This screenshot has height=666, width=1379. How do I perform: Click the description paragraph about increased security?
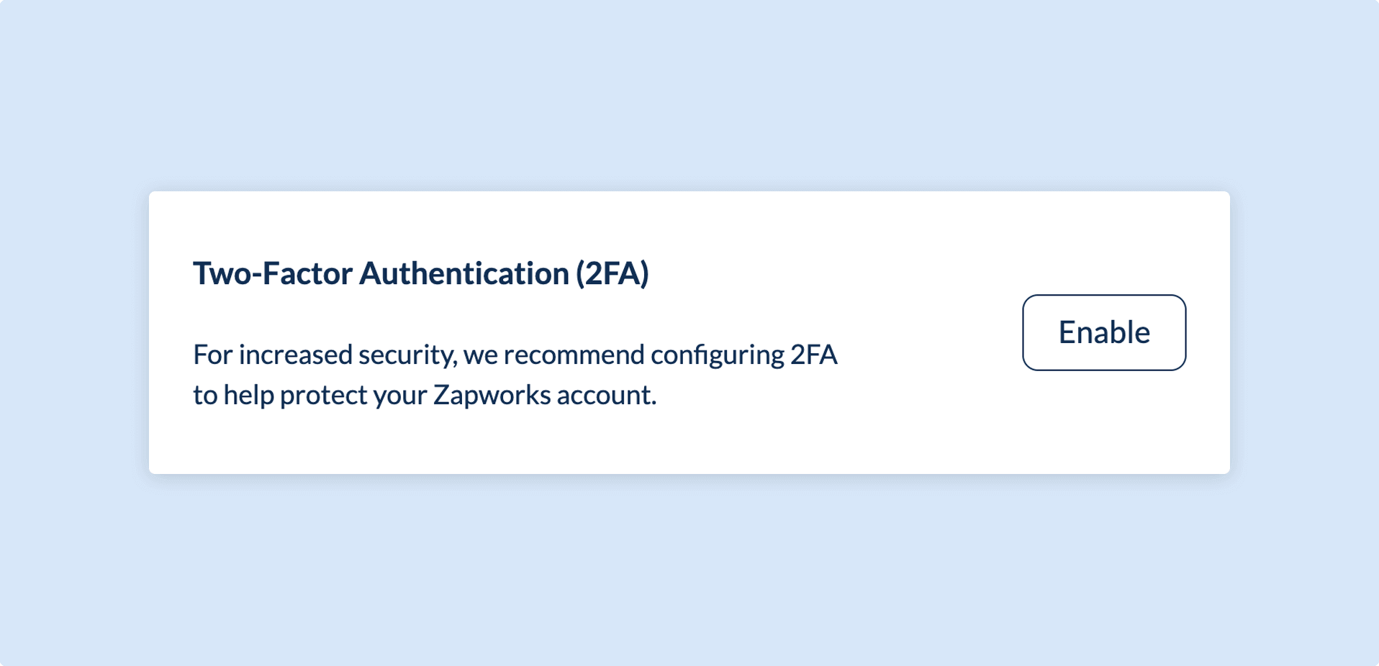(515, 375)
